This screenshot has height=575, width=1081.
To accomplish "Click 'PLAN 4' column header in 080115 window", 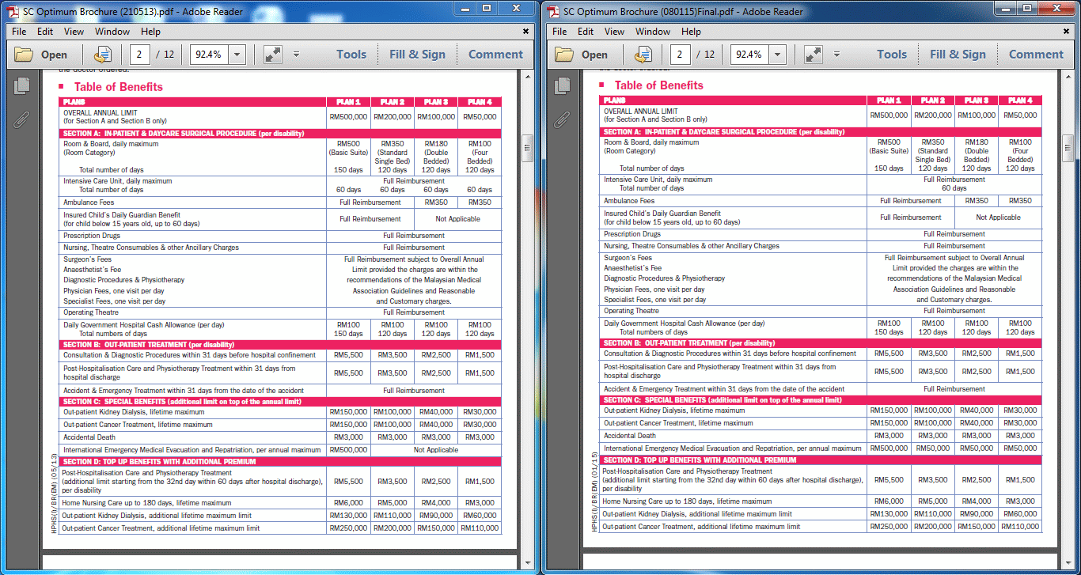I will click(x=1020, y=100).
